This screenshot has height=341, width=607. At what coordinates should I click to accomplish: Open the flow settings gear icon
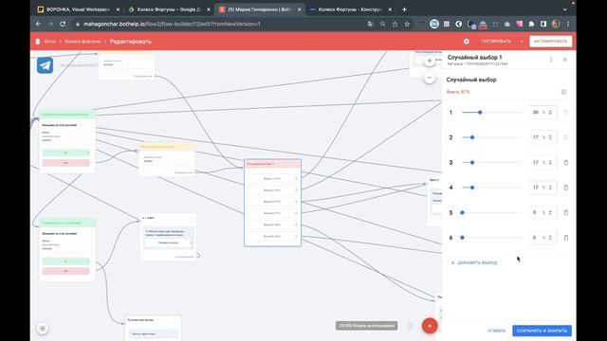tap(467, 42)
